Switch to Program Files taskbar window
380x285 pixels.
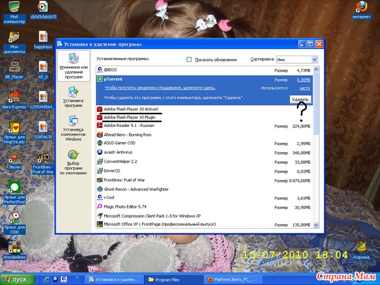coord(174,279)
